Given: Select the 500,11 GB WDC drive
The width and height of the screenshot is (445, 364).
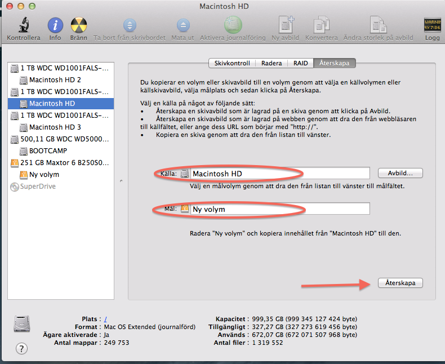Looking at the screenshot, I should click(61, 139).
